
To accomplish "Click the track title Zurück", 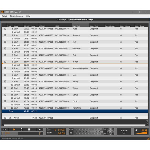I will 75,101.
